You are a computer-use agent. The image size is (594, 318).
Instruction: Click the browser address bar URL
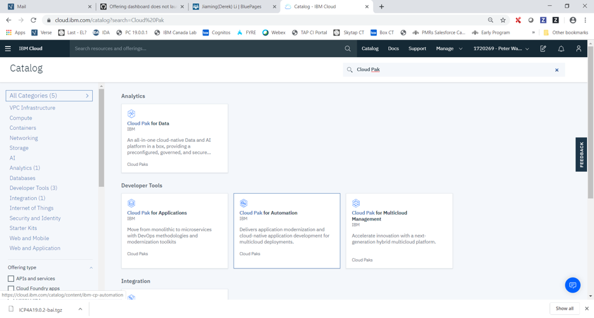pos(110,20)
